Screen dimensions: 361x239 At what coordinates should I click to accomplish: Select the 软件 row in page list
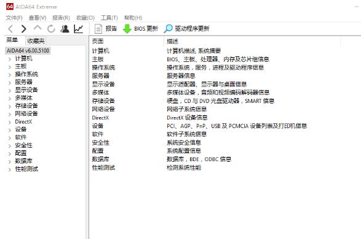98,134
